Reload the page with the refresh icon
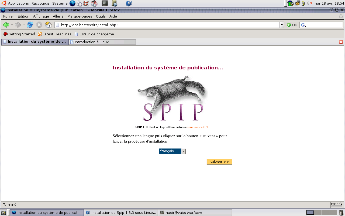The width and height of the screenshot is (345, 216). pyautogui.click(x=30, y=25)
